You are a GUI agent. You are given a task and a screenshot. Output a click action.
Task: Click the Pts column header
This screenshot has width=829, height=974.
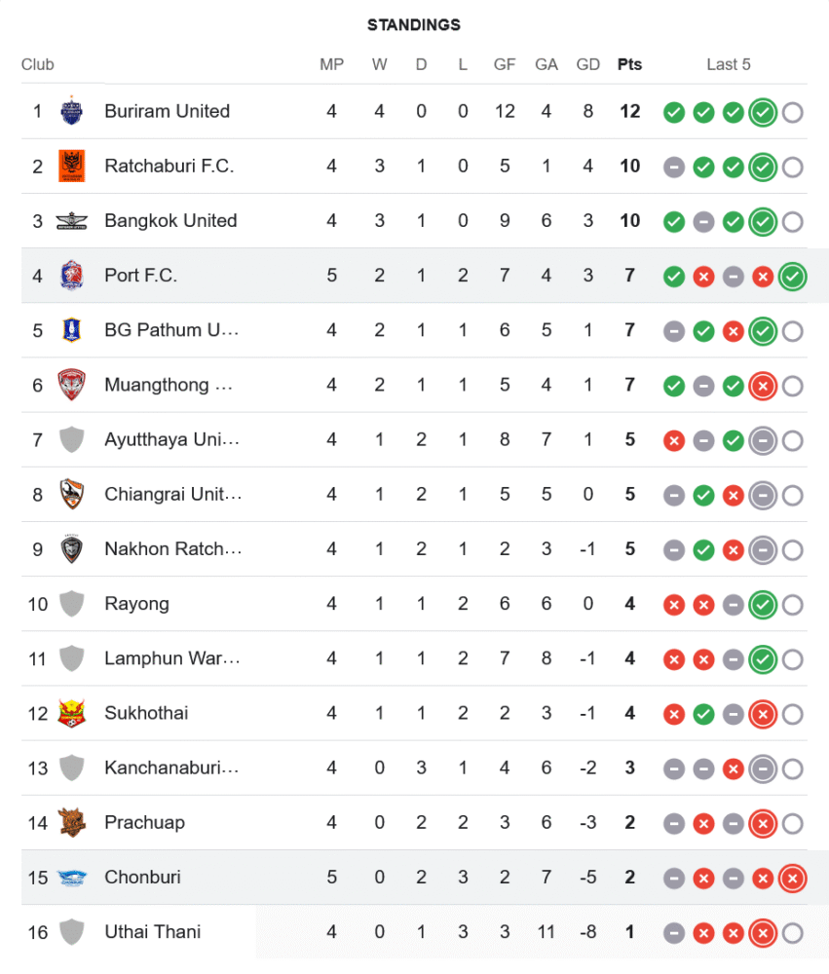pos(629,64)
